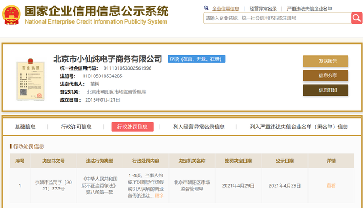The height and width of the screenshot is (208, 363).
Task: Expand penalty content with 更多 link
Action: tap(159, 196)
